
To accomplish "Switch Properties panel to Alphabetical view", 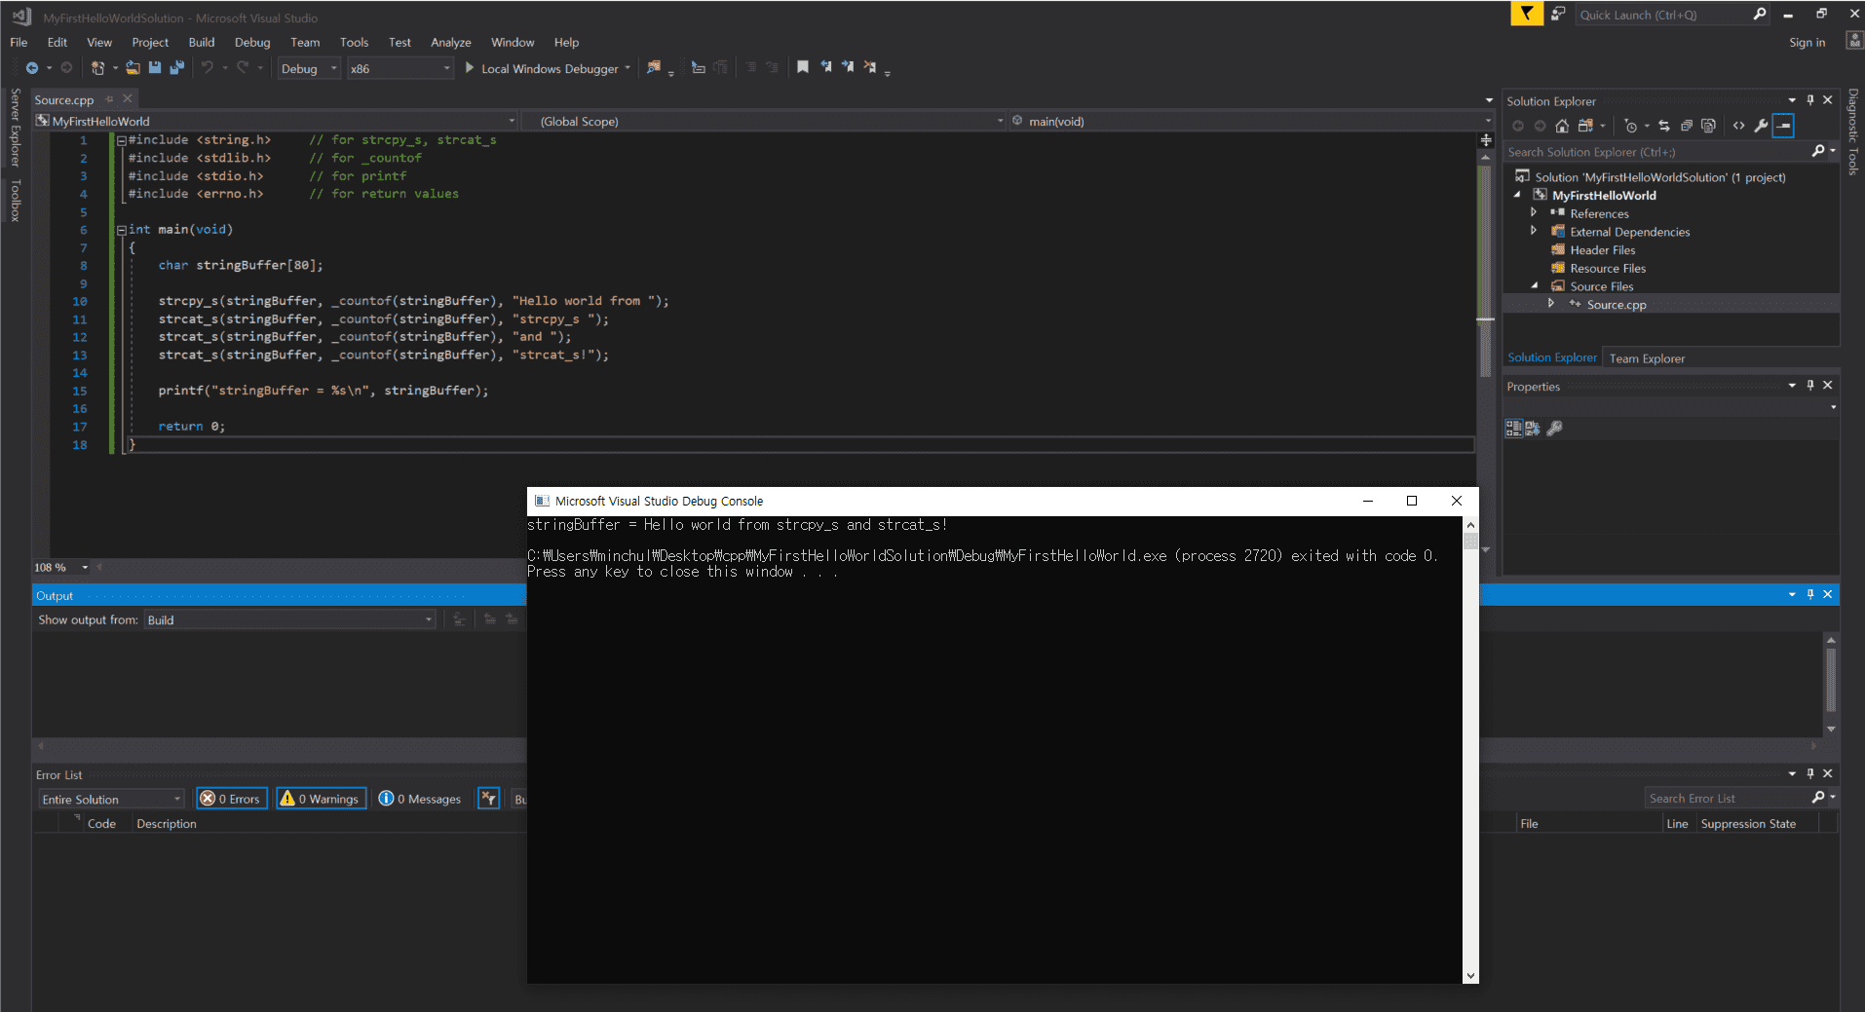I will [1533, 428].
